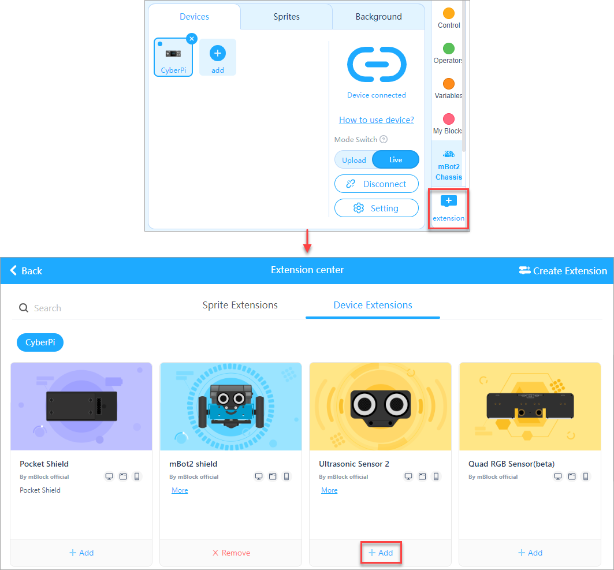This screenshot has height=570, width=614.
Task: Select the CyberPi device filter chip
Action: (x=40, y=342)
